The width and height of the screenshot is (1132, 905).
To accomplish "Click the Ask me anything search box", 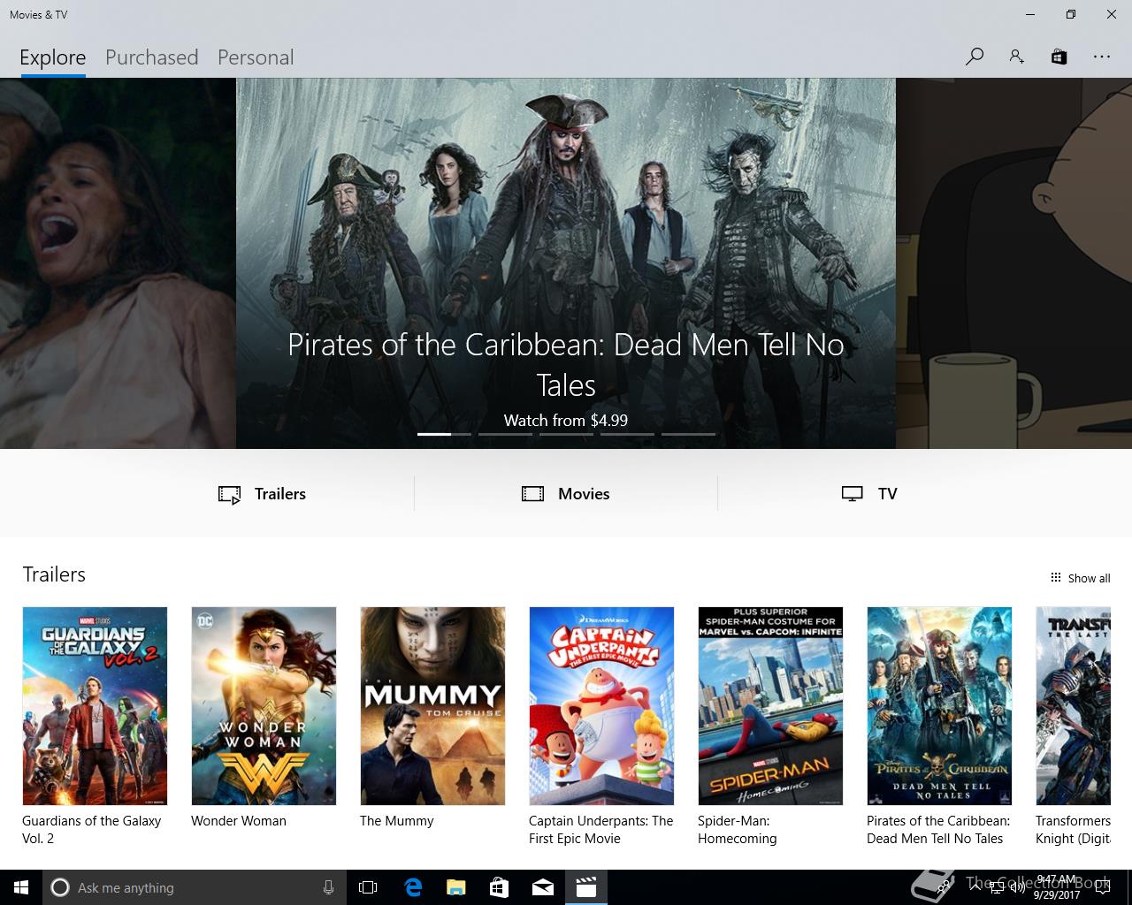I will point(194,887).
